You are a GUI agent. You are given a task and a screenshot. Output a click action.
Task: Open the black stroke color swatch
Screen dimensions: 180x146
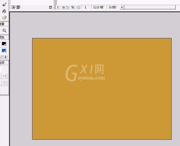[4, 44]
